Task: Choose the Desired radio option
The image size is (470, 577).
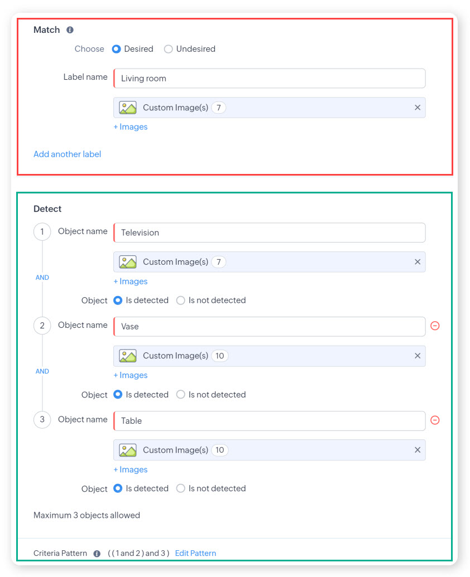Action: click(117, 49)
